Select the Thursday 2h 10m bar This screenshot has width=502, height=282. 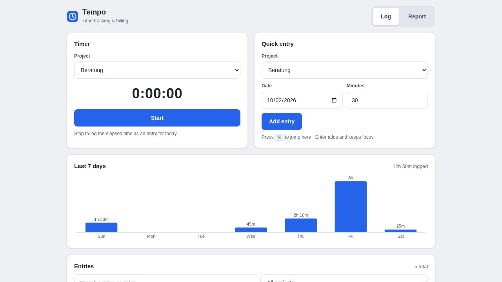click(x=301, y=225)
